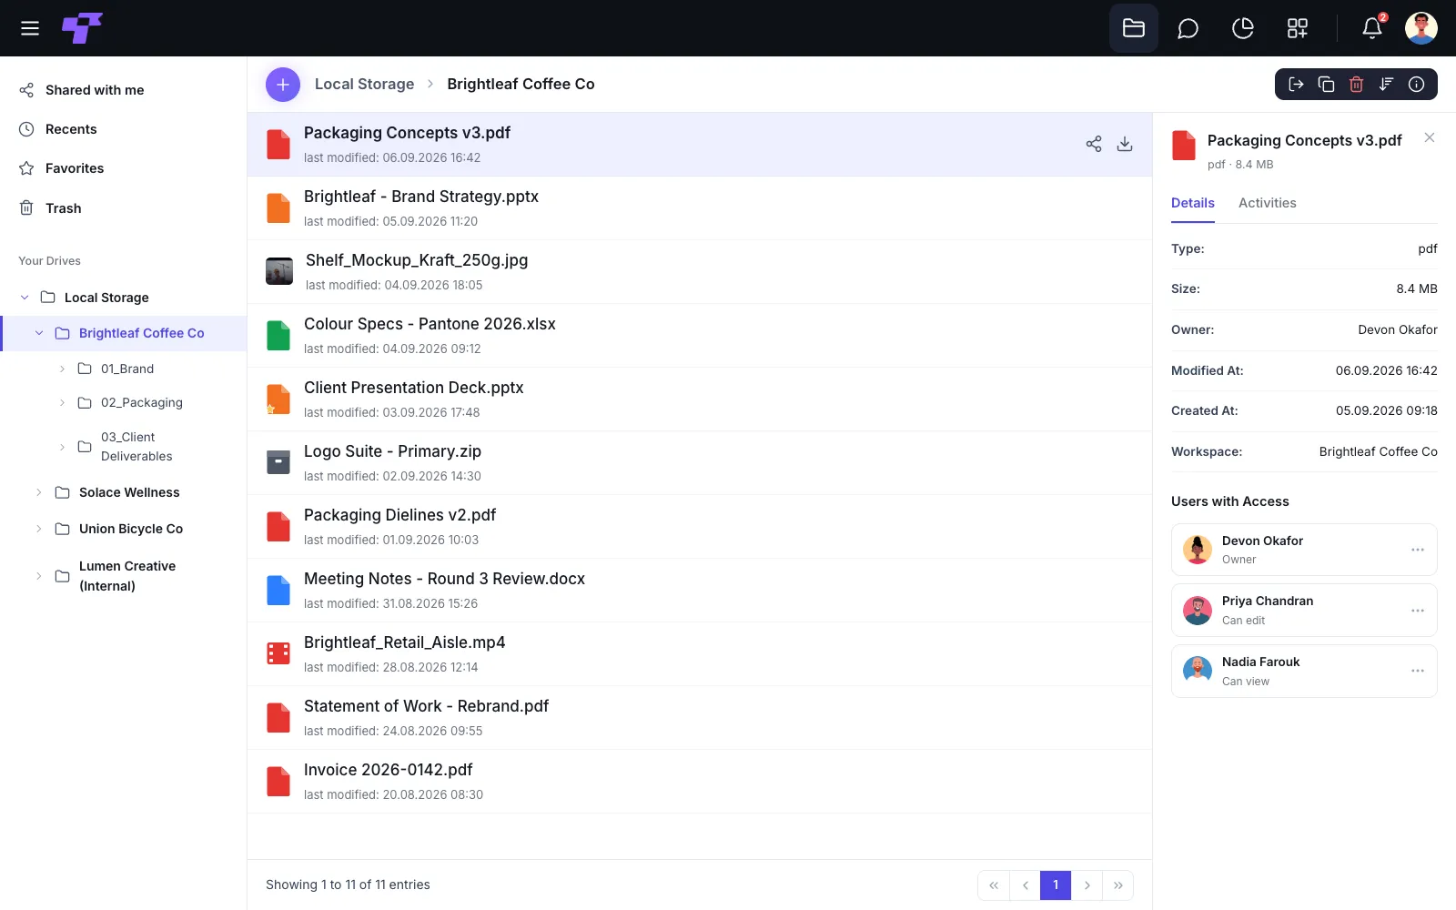
Task: Toggle the info details panel icon
Action: click(x=1416, y=85)
